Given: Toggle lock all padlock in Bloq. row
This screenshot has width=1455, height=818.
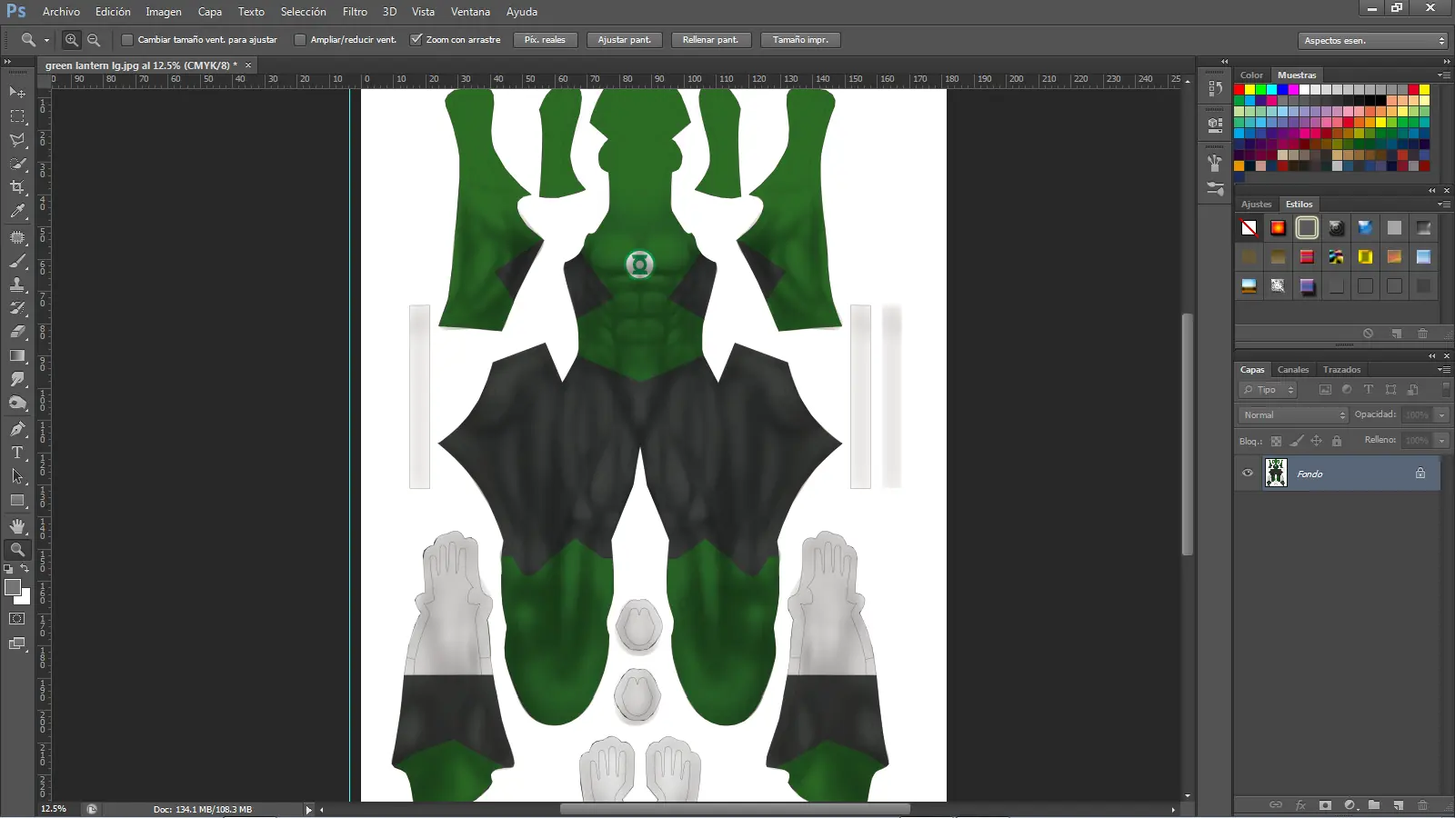Looking at the screenshot, I should pyautogui.click(x=1337, y=441).
